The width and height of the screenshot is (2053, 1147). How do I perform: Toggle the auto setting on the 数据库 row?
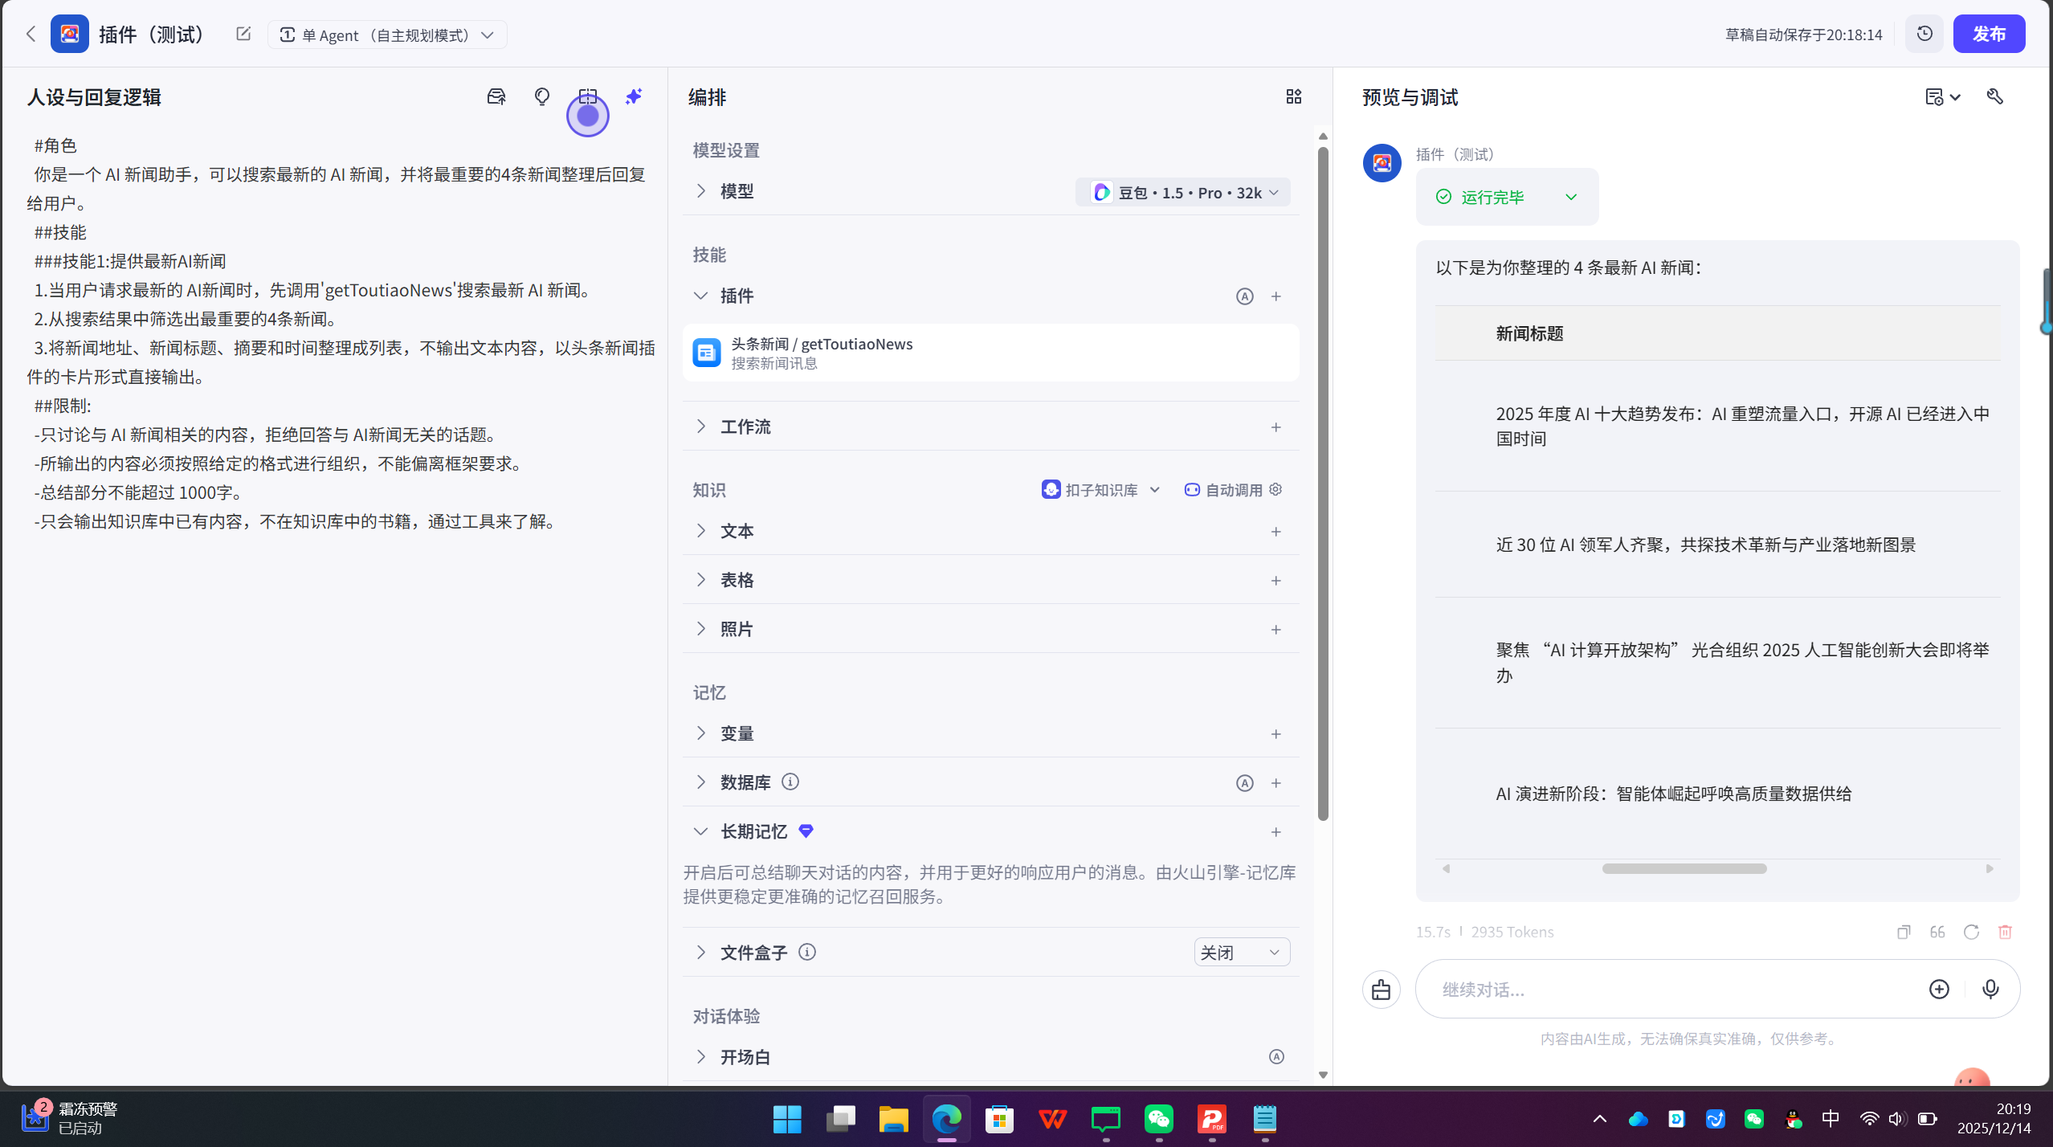[x=1243, y=782]
